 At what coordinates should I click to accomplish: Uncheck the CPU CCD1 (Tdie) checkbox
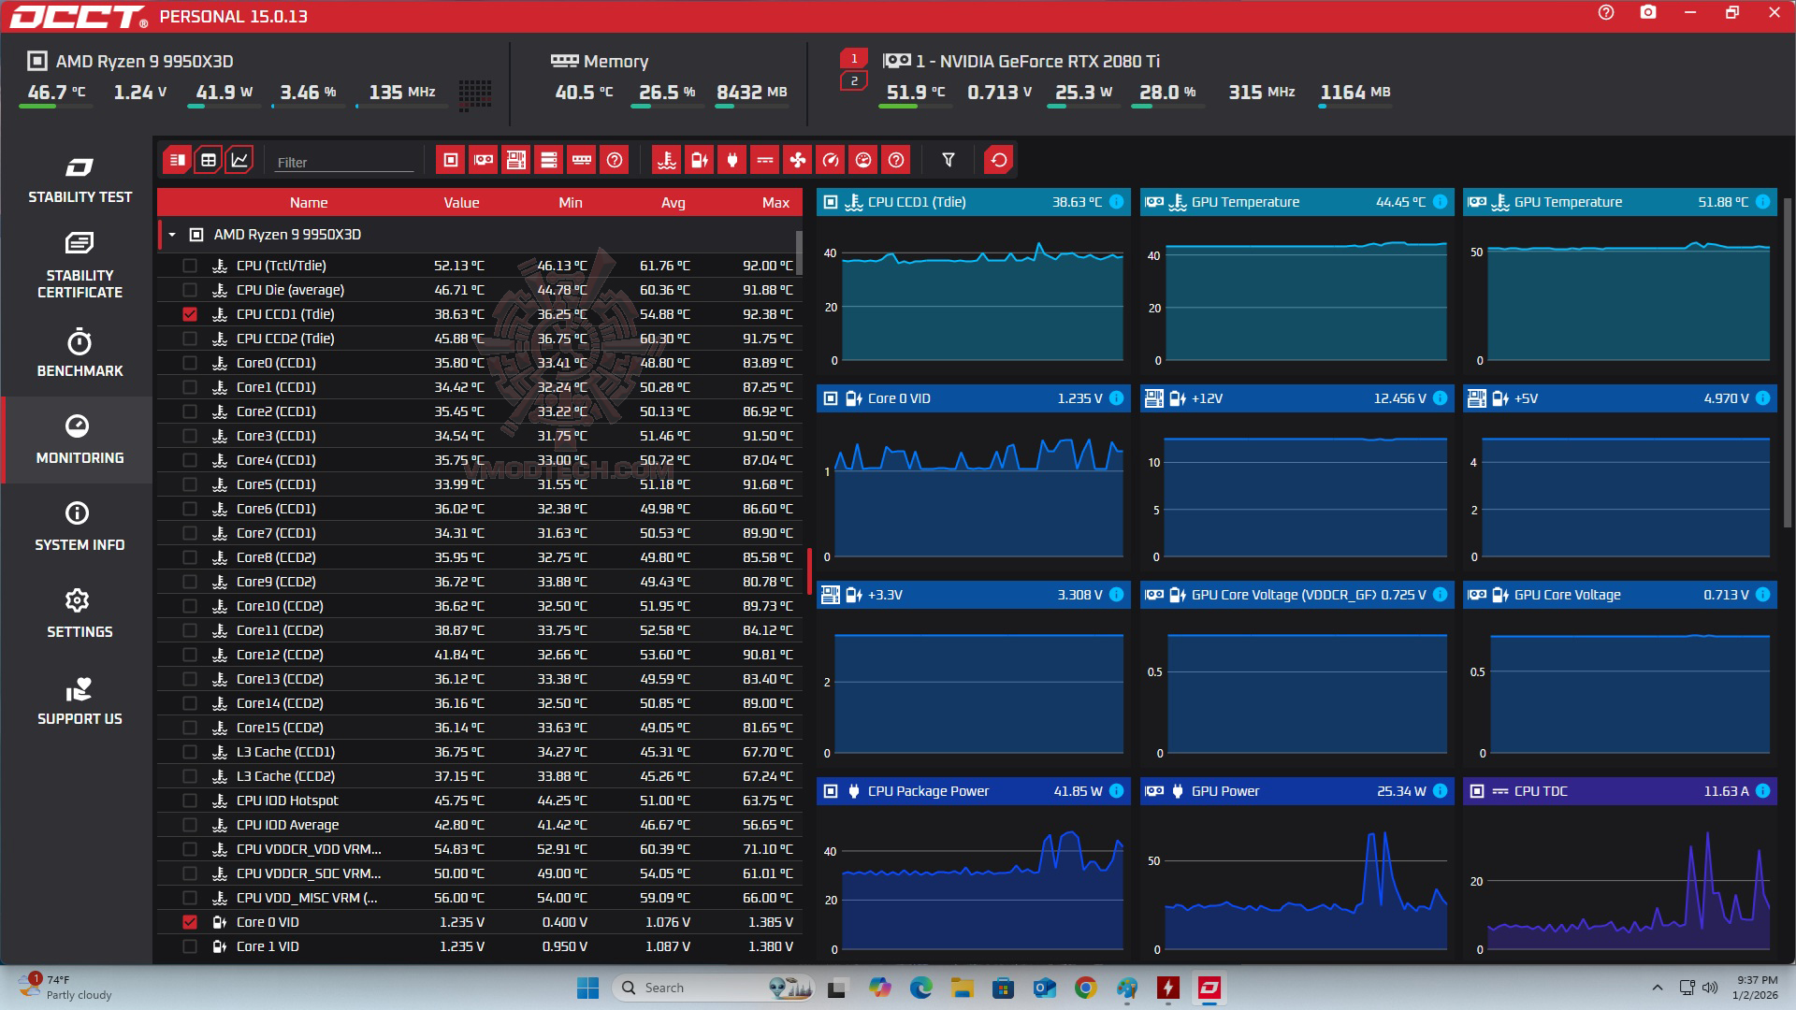190,314
